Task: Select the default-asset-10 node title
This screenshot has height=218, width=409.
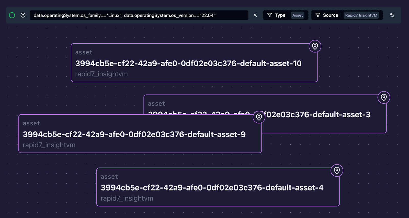Action: coord(188,63)
